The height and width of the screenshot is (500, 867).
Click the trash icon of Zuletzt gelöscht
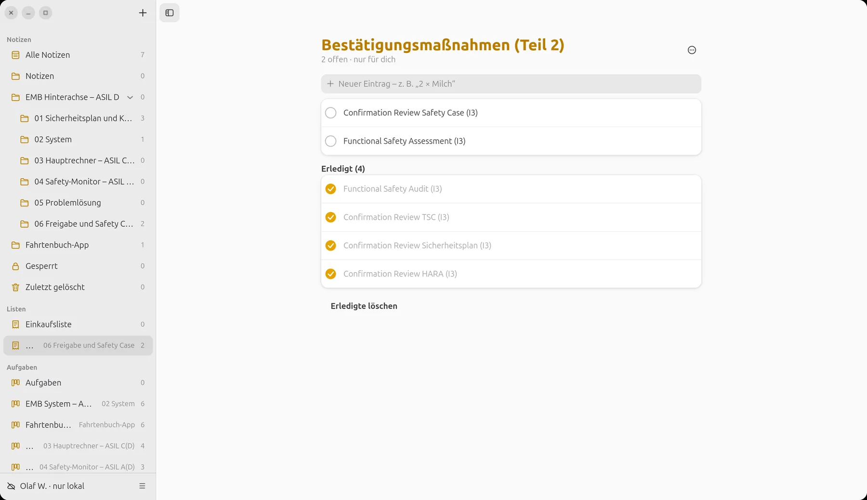15,287
